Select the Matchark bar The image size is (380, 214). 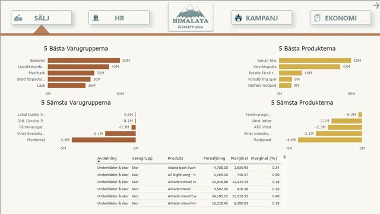[x=71, y=73]
